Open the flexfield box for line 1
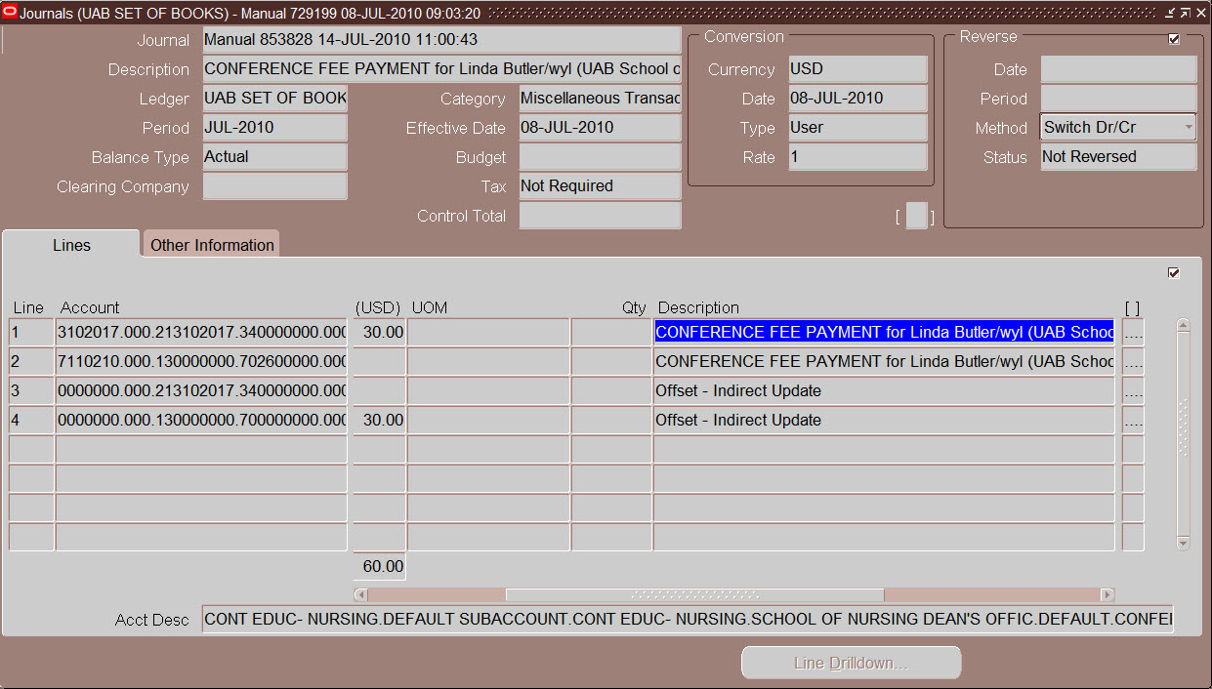 [1133, 333]
